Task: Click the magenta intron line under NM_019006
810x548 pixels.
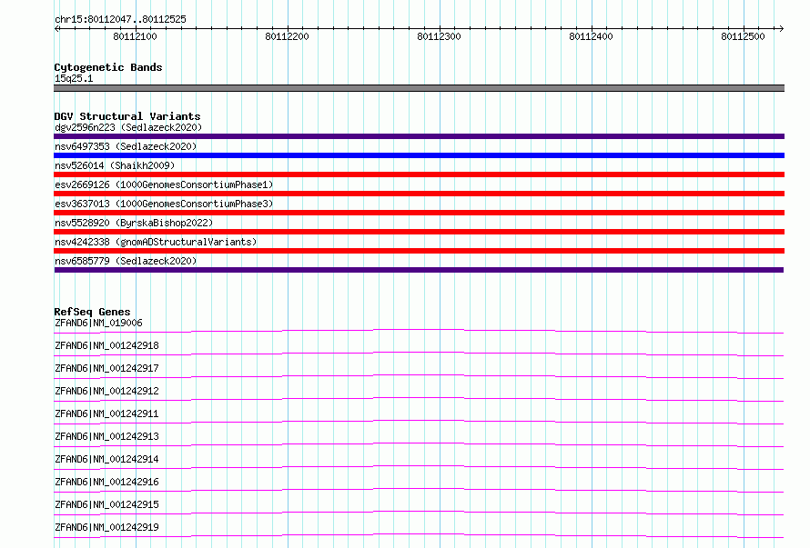Action: click(419, 330)
